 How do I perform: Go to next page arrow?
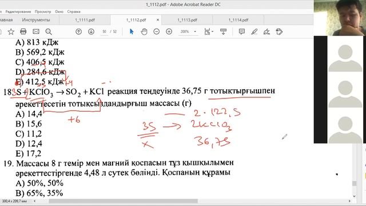coord(91,31)
